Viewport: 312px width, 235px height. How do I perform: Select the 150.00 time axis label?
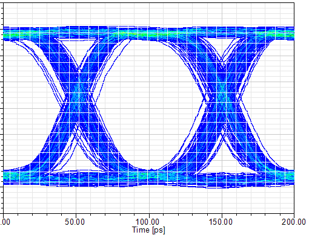(221, 222)
